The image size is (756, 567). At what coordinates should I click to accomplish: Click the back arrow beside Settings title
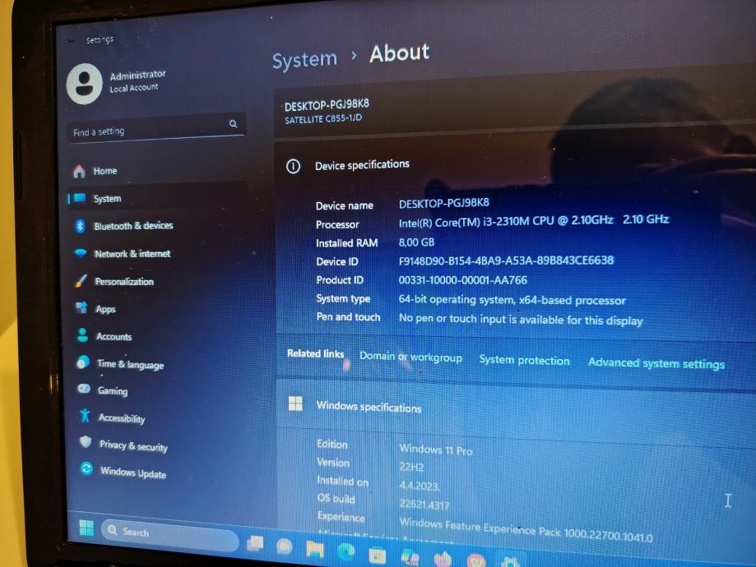click(72, 41)
